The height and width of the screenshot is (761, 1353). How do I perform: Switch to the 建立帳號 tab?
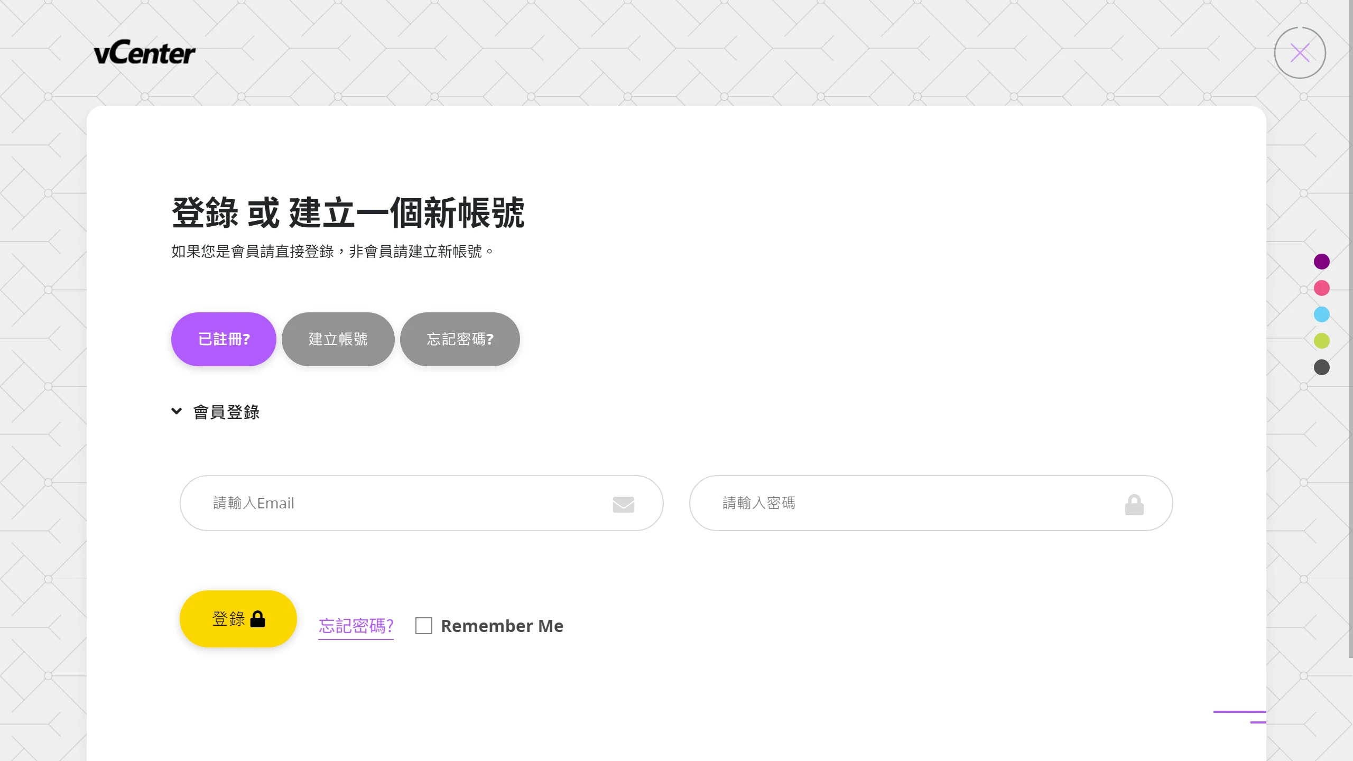[x=338, y=339]
